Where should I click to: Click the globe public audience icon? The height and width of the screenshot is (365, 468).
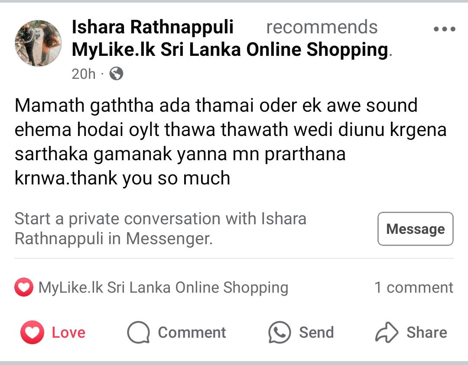click(116, 74)
